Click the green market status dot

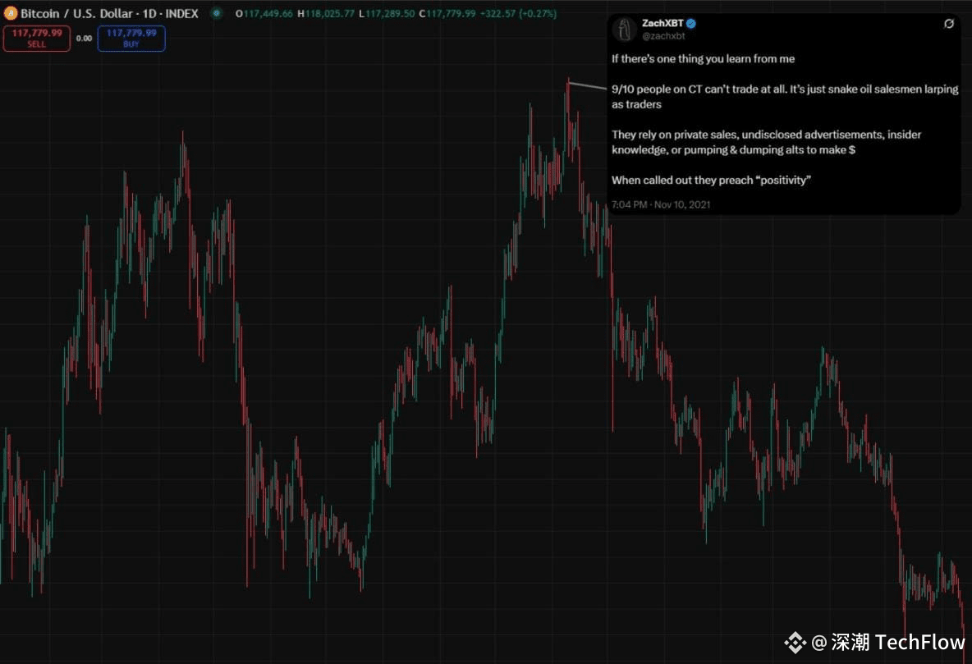point(217,13)
